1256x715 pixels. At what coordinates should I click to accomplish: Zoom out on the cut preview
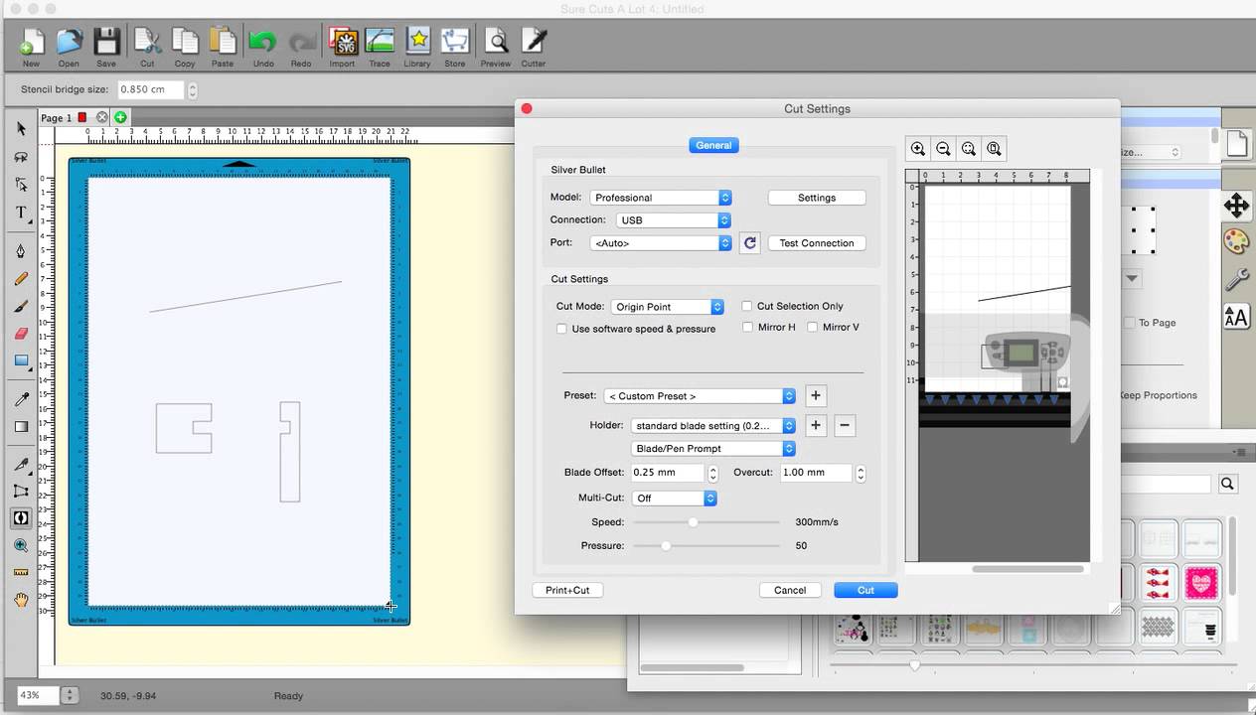[x=943, y=149]
